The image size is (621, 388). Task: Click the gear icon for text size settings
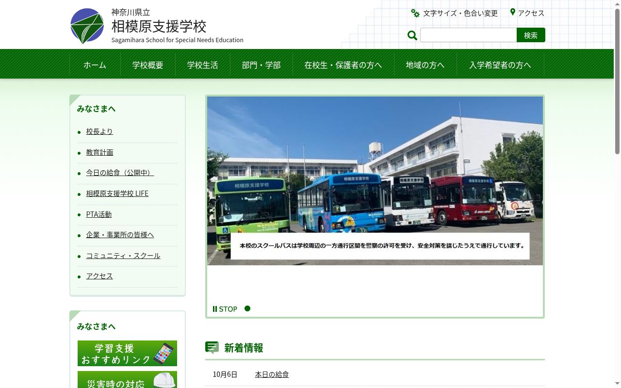415,13
